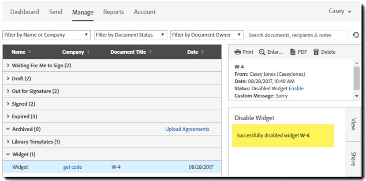Click the refresh icon beside search

coord(356,35)
